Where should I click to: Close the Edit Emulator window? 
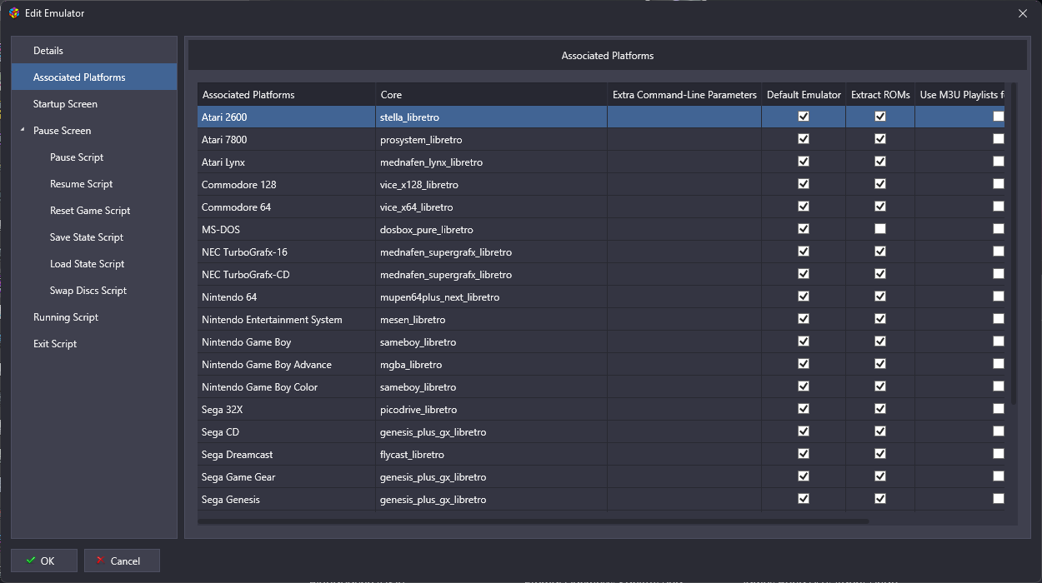tap(1023, 12)
